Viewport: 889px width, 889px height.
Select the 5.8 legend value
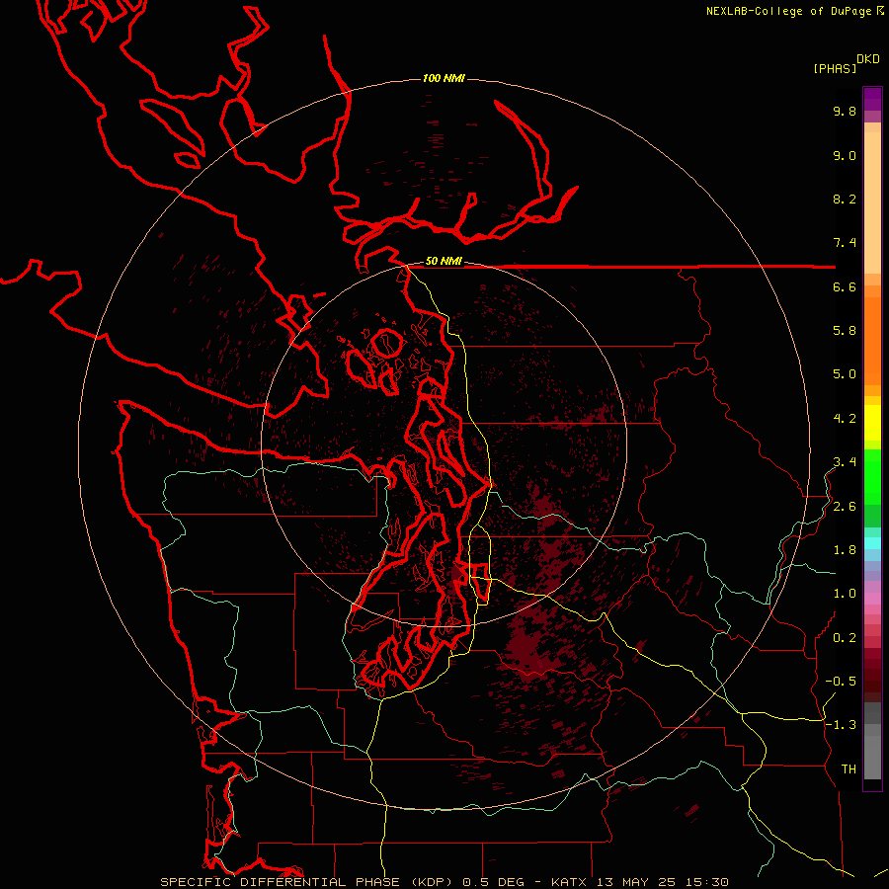pyautogui.click(x=845, y=331)
